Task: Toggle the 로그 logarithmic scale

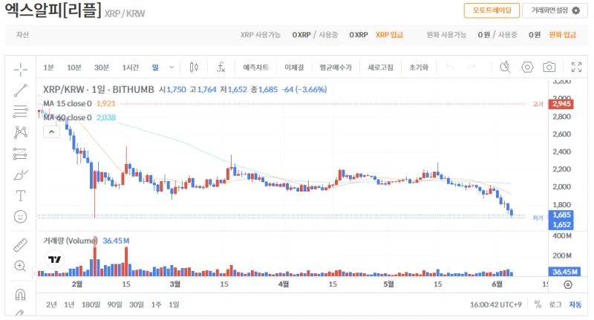Action: pos(555,304)
